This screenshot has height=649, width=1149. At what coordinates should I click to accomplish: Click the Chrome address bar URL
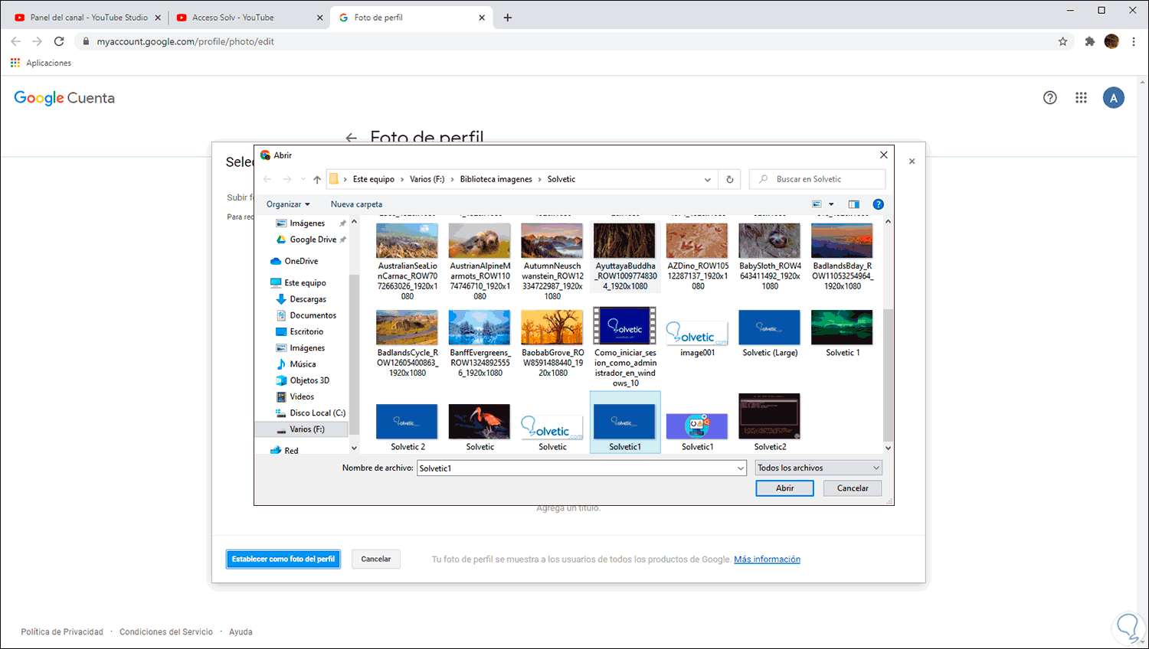point(185,41)
